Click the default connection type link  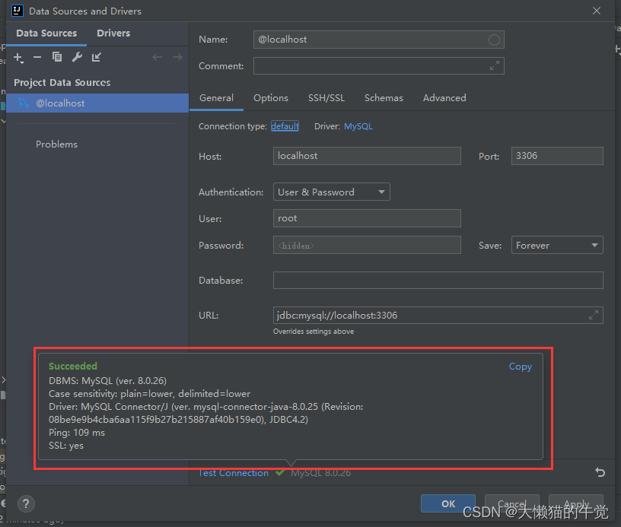pyautogui.click(x=285, y=126)
